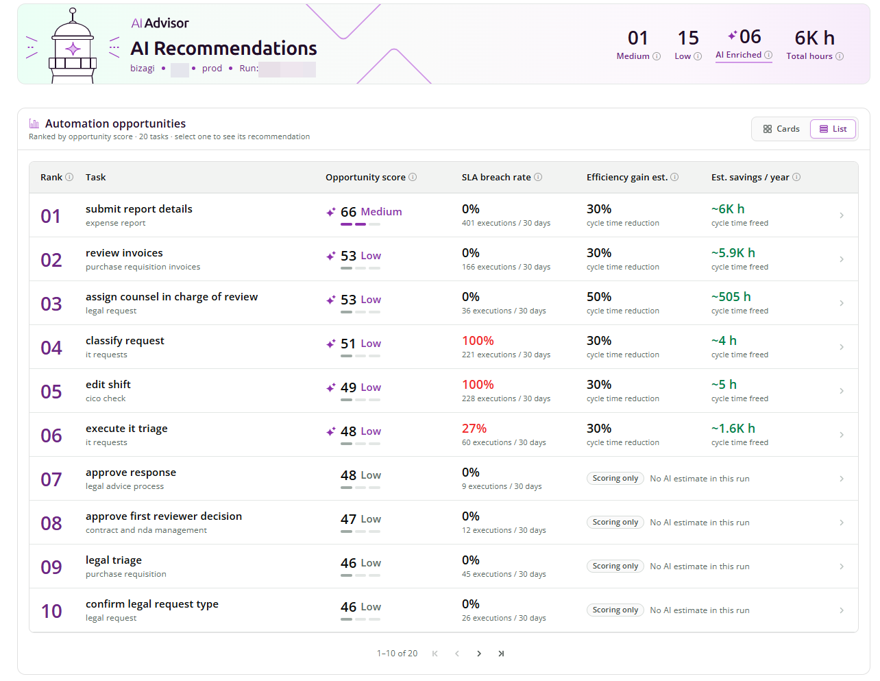Click the AI sparkle icon on classify request row

[x=331, y=344]
